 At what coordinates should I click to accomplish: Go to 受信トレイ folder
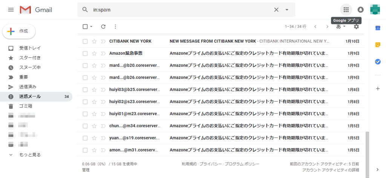[x=30, y=48]
